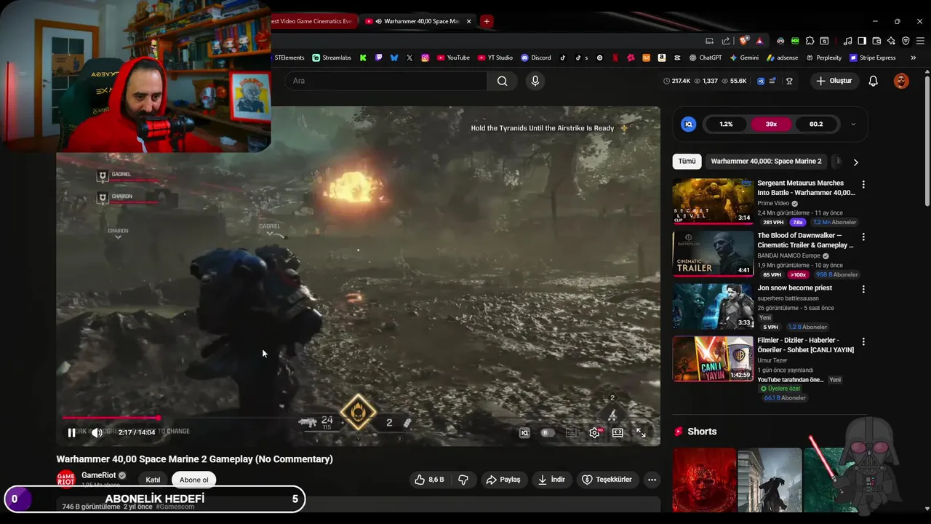Open the ChatGPT bookmark
The height and width of the screenshot is (524, 931).
(706, 57)
